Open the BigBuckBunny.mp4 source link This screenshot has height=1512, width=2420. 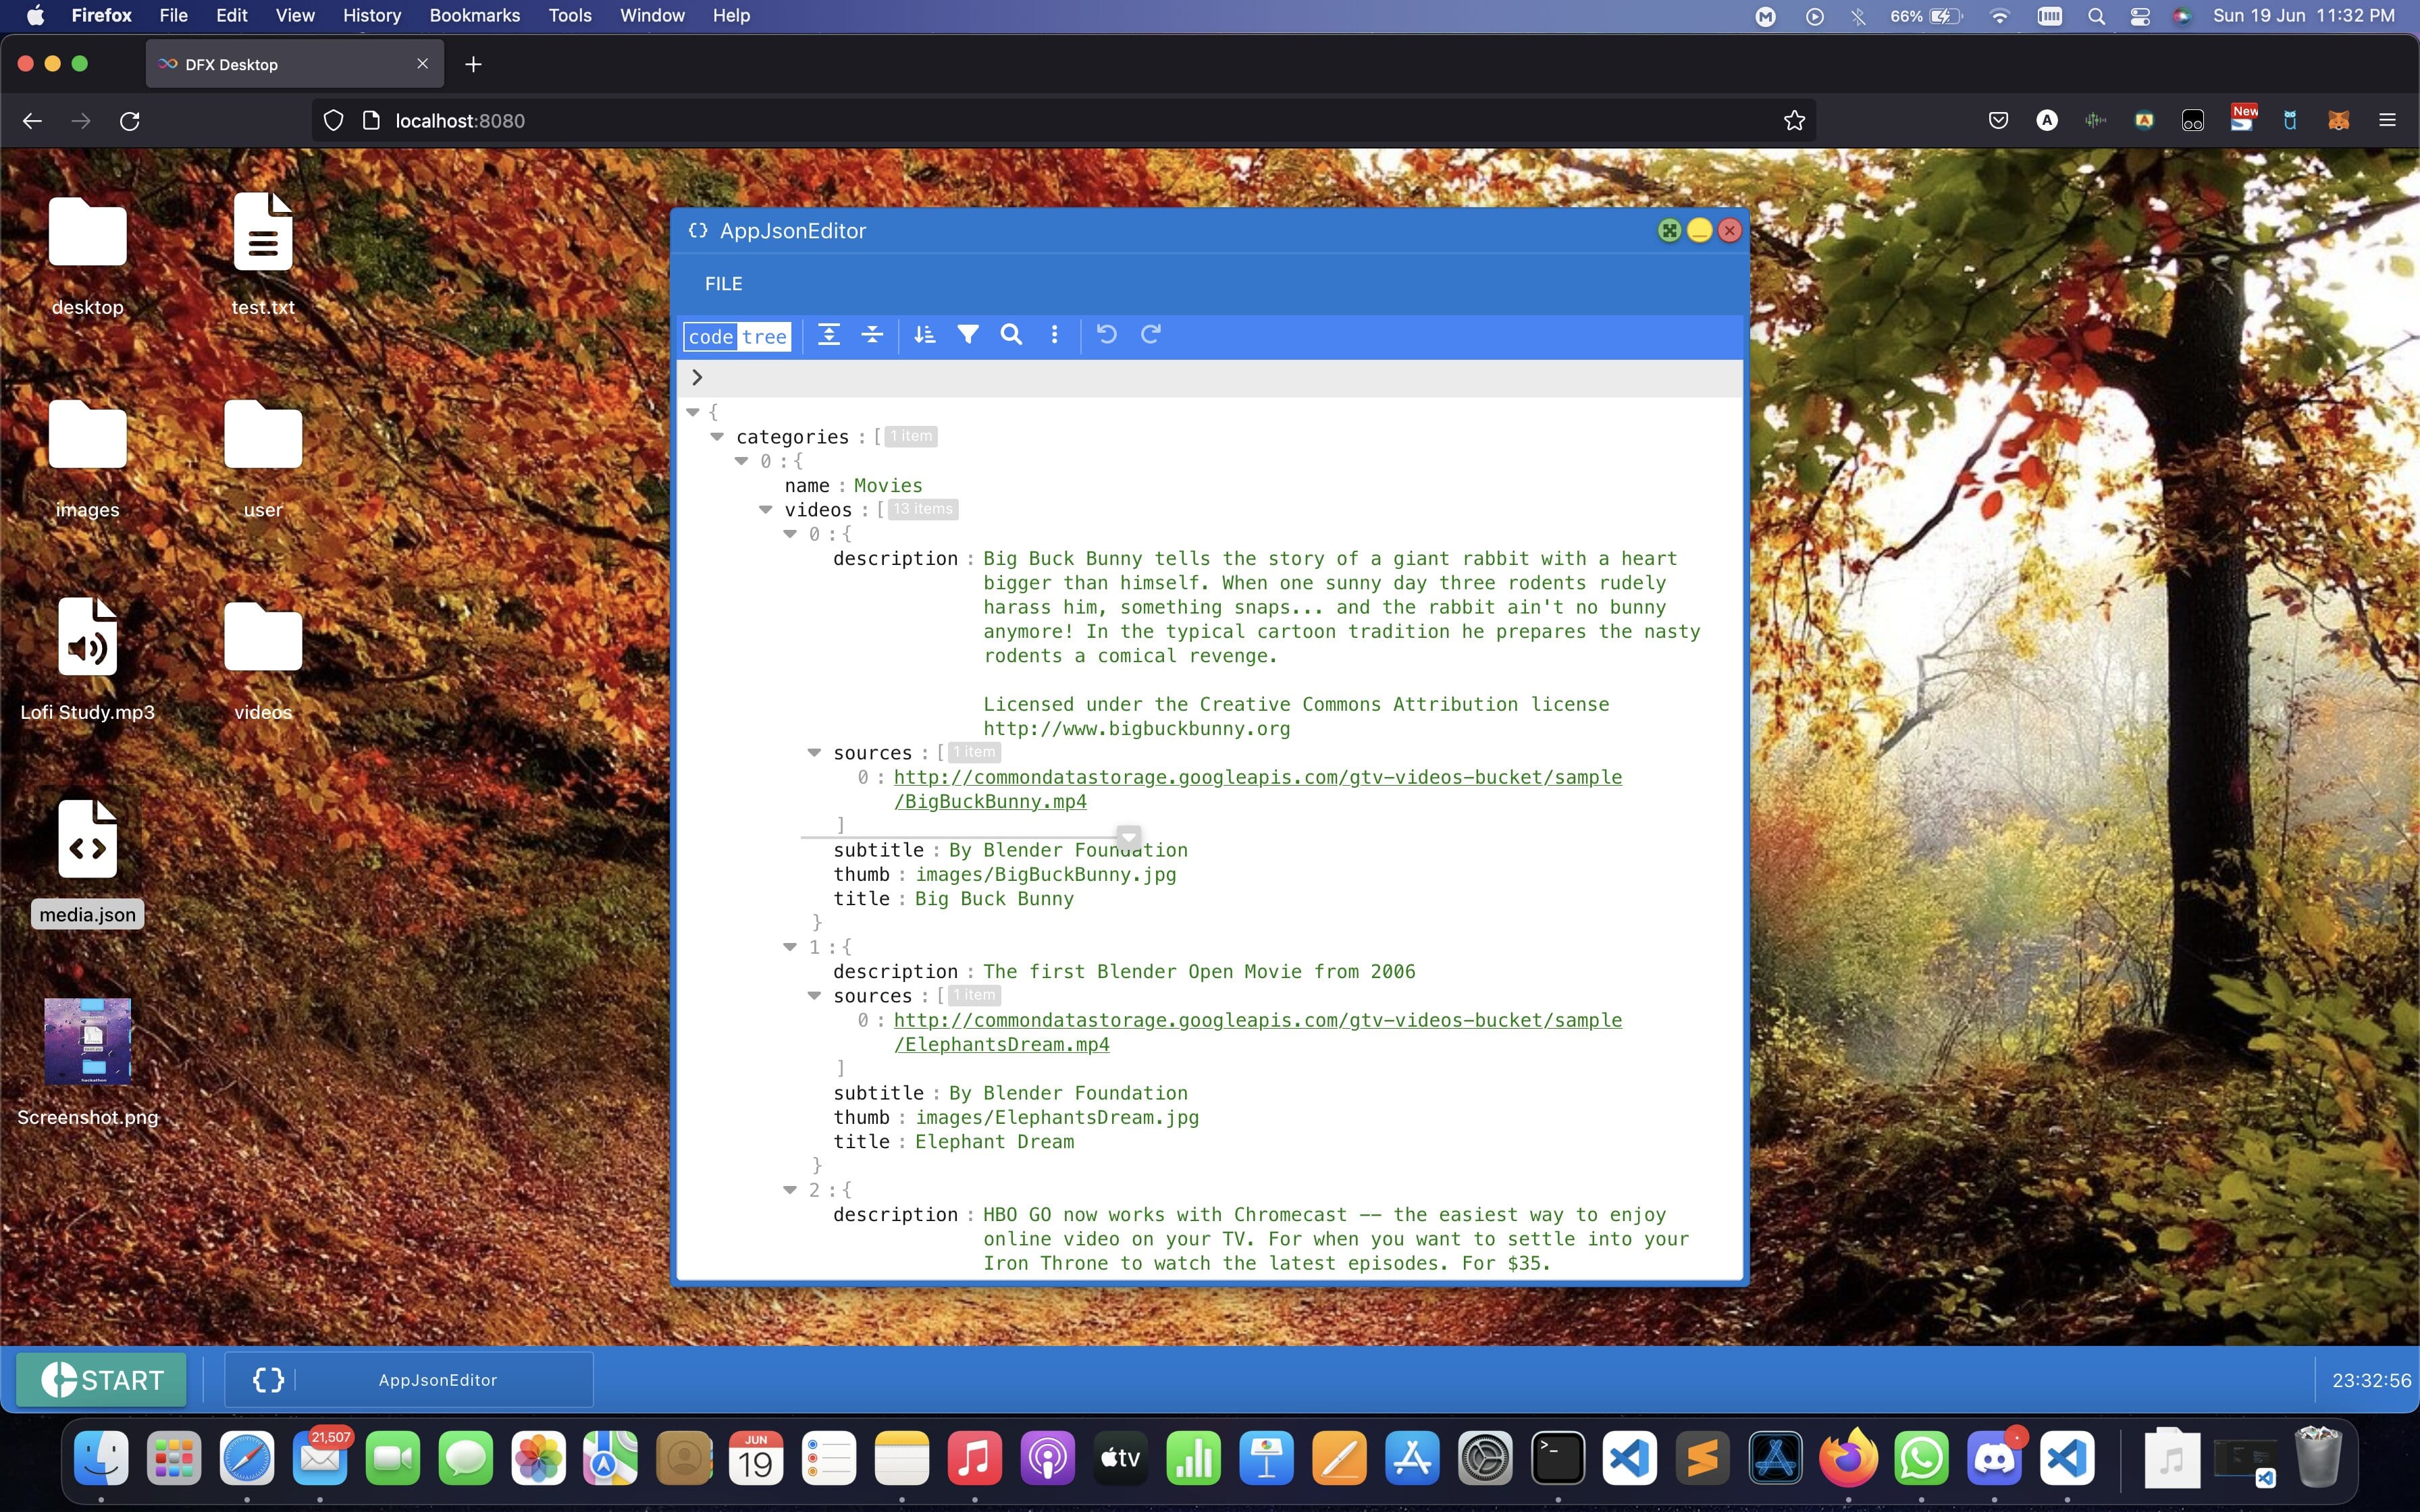point(1257,777)
